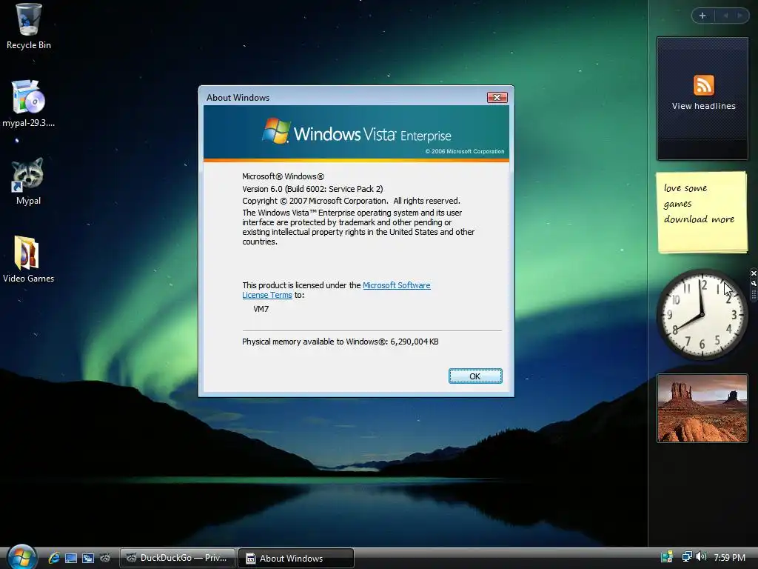Image resolution: width=758 pixels, height=569 pixels.
Task: Click OK in About Windows dialog
Action: point(475,376)
